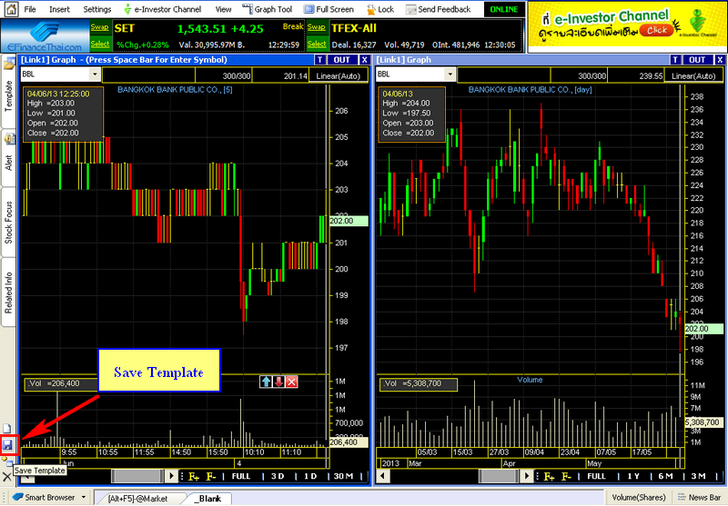
Task: Set left graph range to FULL
Action: click(x=241, y=476)
